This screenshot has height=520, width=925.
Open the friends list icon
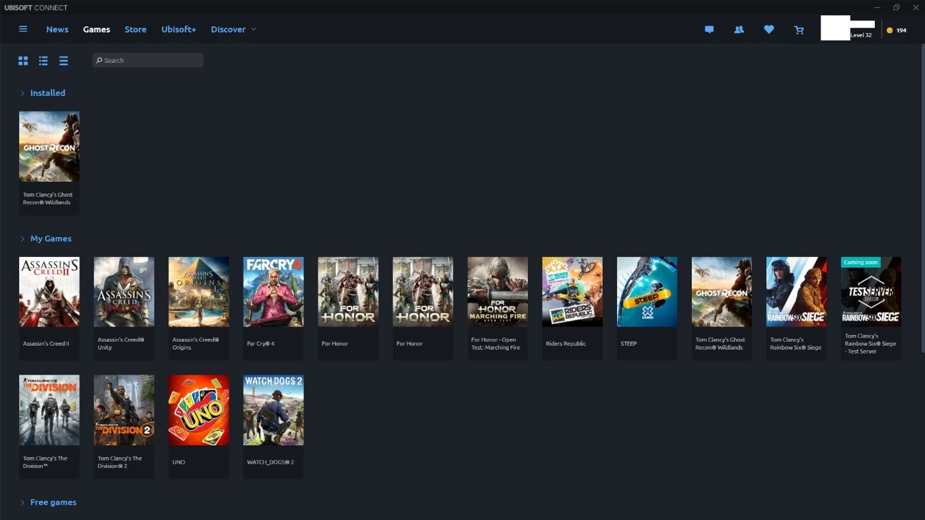[x=739, y=30]
